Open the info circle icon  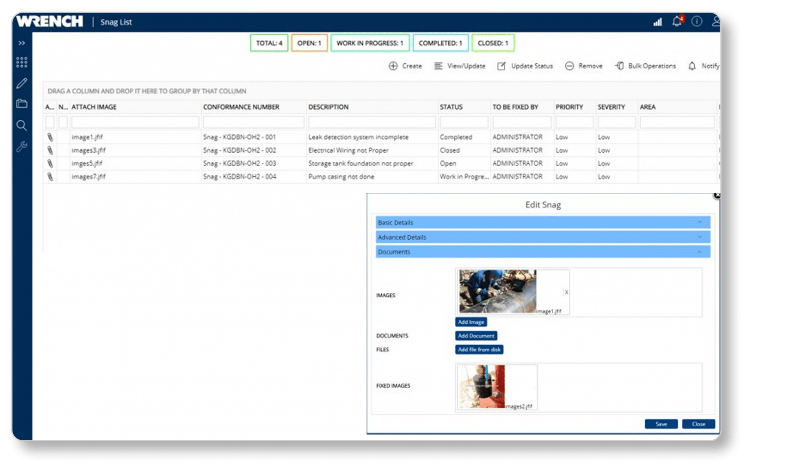(x=697, y=21)
